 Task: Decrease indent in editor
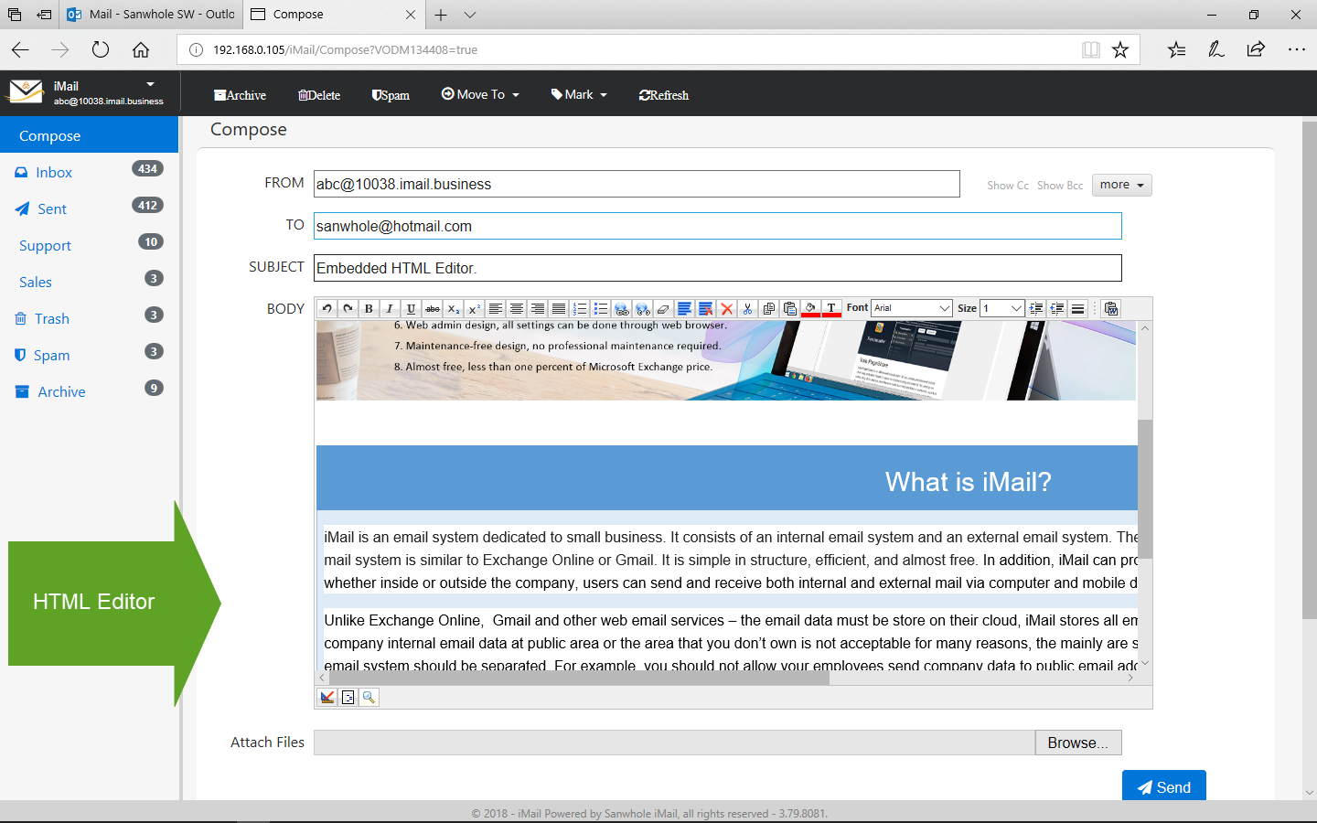tap(1057, 308)
